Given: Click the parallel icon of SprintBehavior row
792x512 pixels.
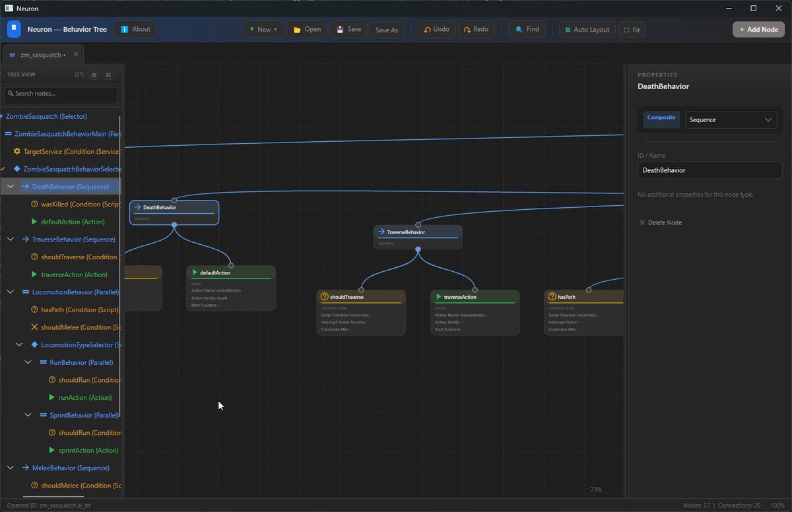Looking at the screenshot, I should (44, 415).
